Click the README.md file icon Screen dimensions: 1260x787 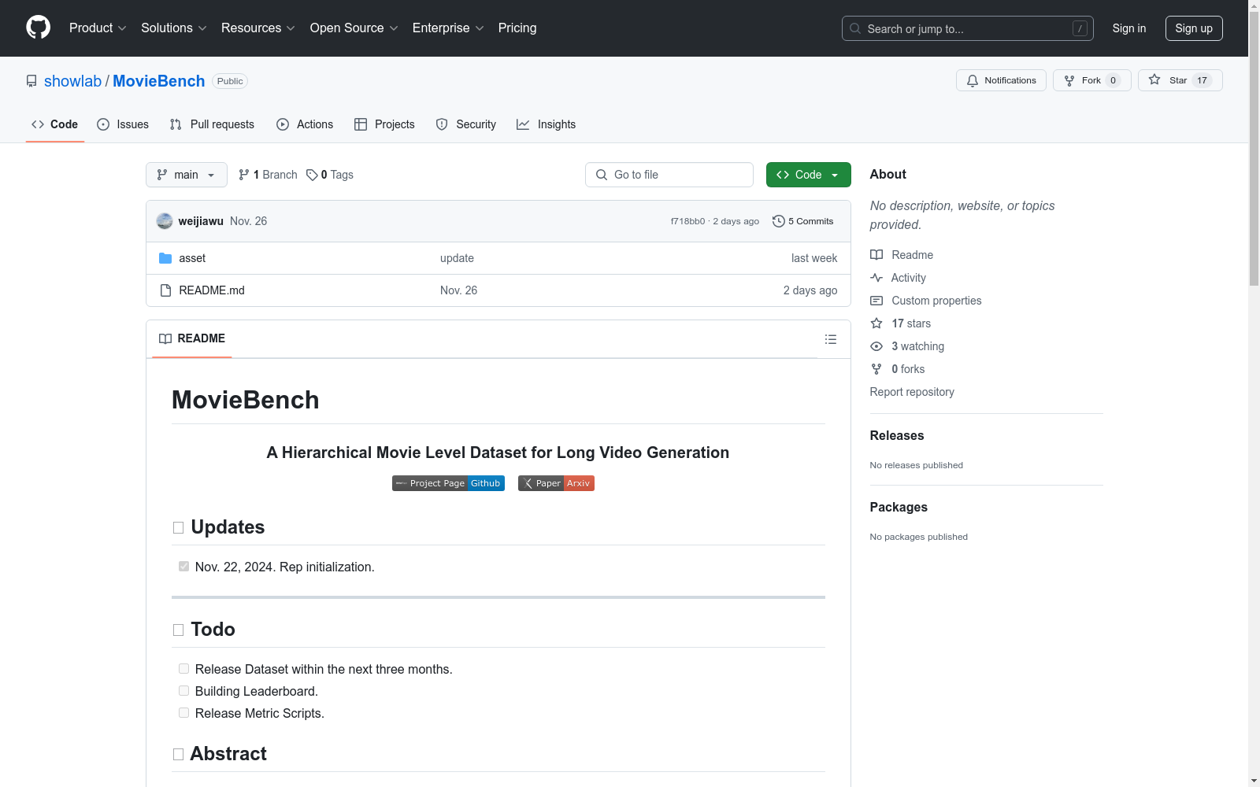165,290
